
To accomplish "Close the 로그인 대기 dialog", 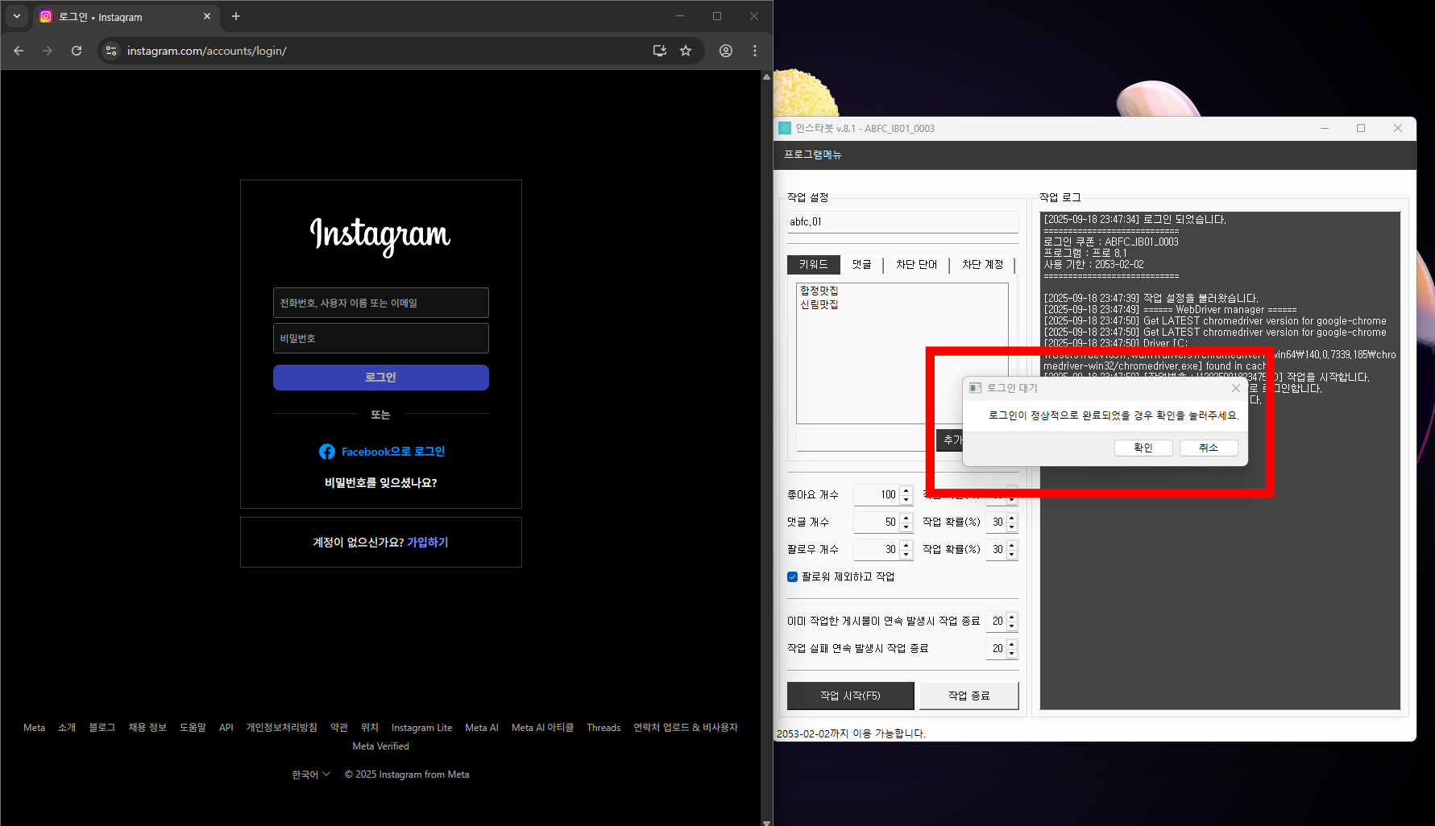I will point(1236,388).
